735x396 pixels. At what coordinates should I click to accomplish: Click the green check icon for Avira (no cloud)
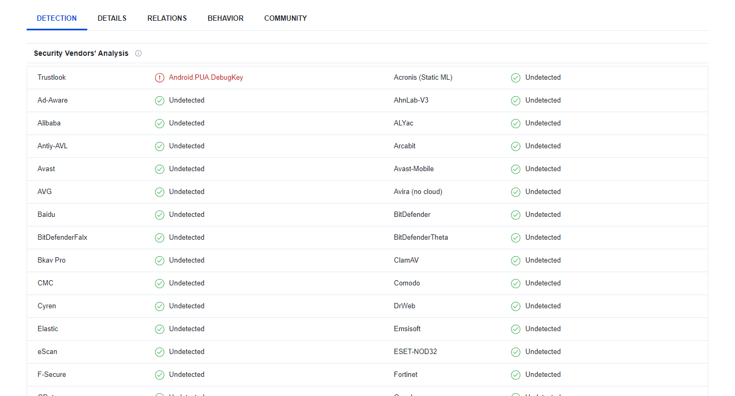point(516,192)
